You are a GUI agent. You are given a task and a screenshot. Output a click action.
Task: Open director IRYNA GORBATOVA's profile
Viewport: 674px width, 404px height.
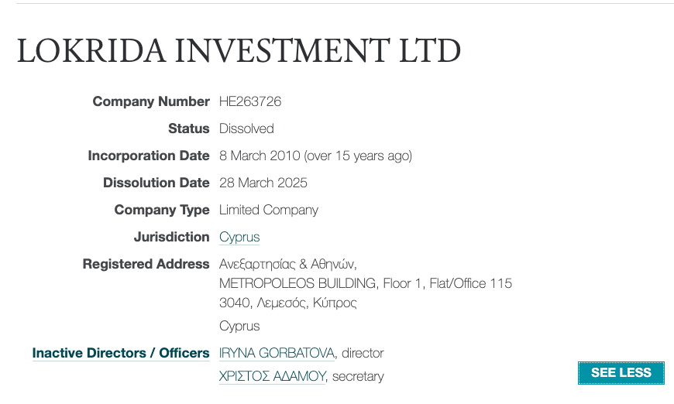coord(277,353)
